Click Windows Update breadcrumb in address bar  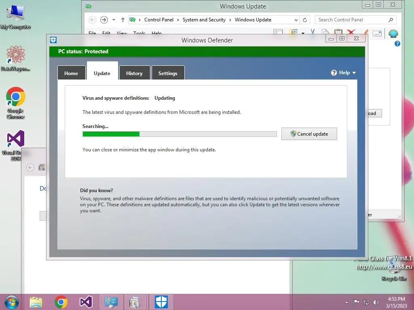253,20
